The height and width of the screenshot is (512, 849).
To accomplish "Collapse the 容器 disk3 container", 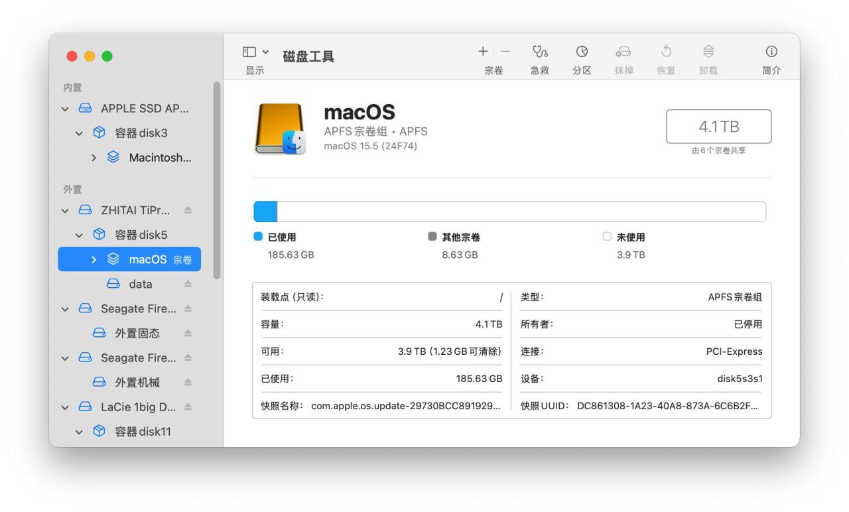I will [79, 133].
